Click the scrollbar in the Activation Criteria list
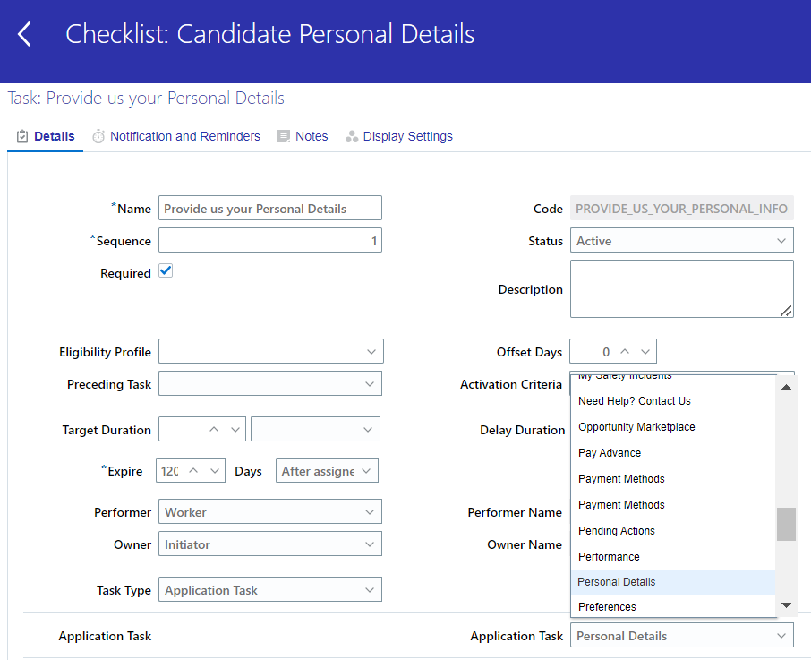Viewport: 811px width, 660px height. [787, 524]
